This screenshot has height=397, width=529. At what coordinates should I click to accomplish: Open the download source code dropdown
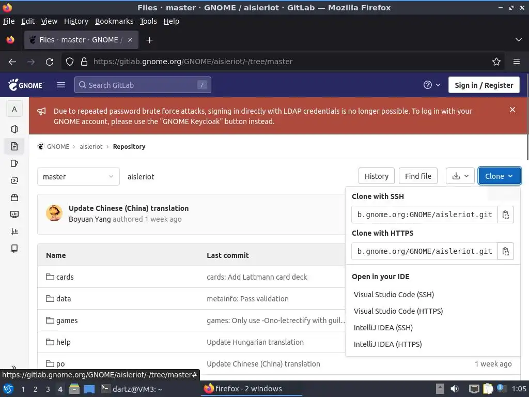[x=460, y=176]
